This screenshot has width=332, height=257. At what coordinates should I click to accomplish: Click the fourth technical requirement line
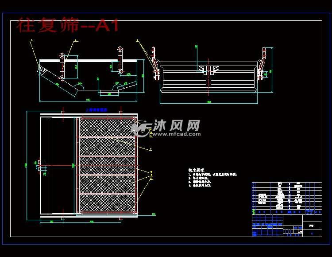tap(200, 185)
